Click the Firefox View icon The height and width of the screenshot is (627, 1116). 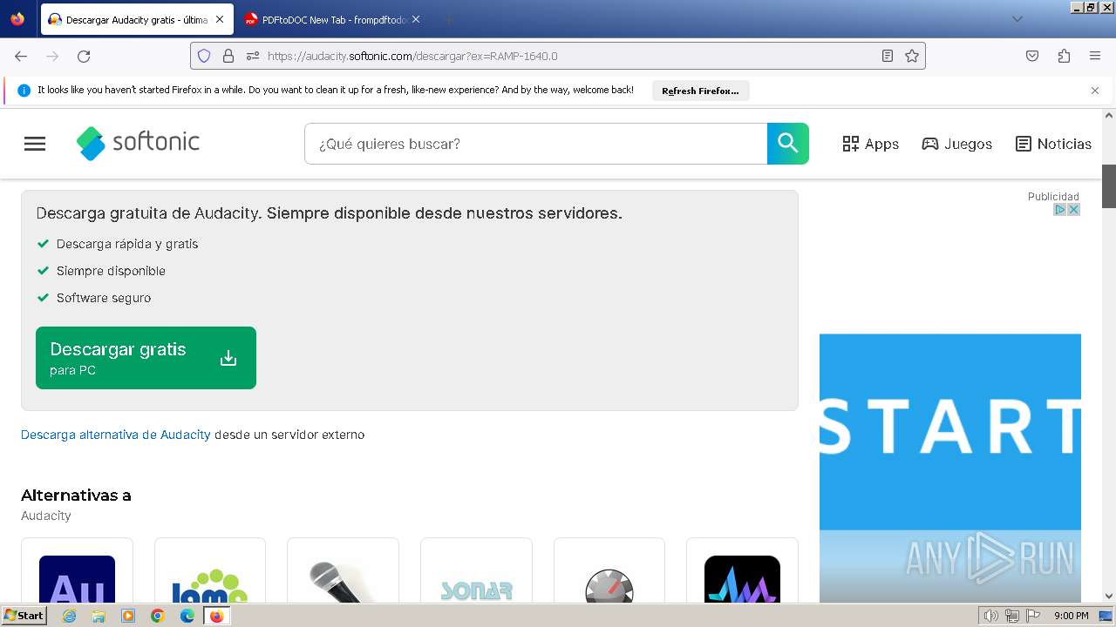[17, 19]
